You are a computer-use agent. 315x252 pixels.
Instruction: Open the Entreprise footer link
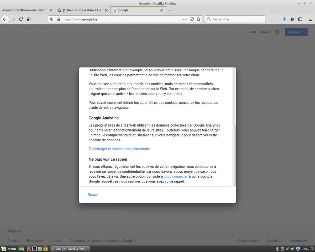[35, 240]
